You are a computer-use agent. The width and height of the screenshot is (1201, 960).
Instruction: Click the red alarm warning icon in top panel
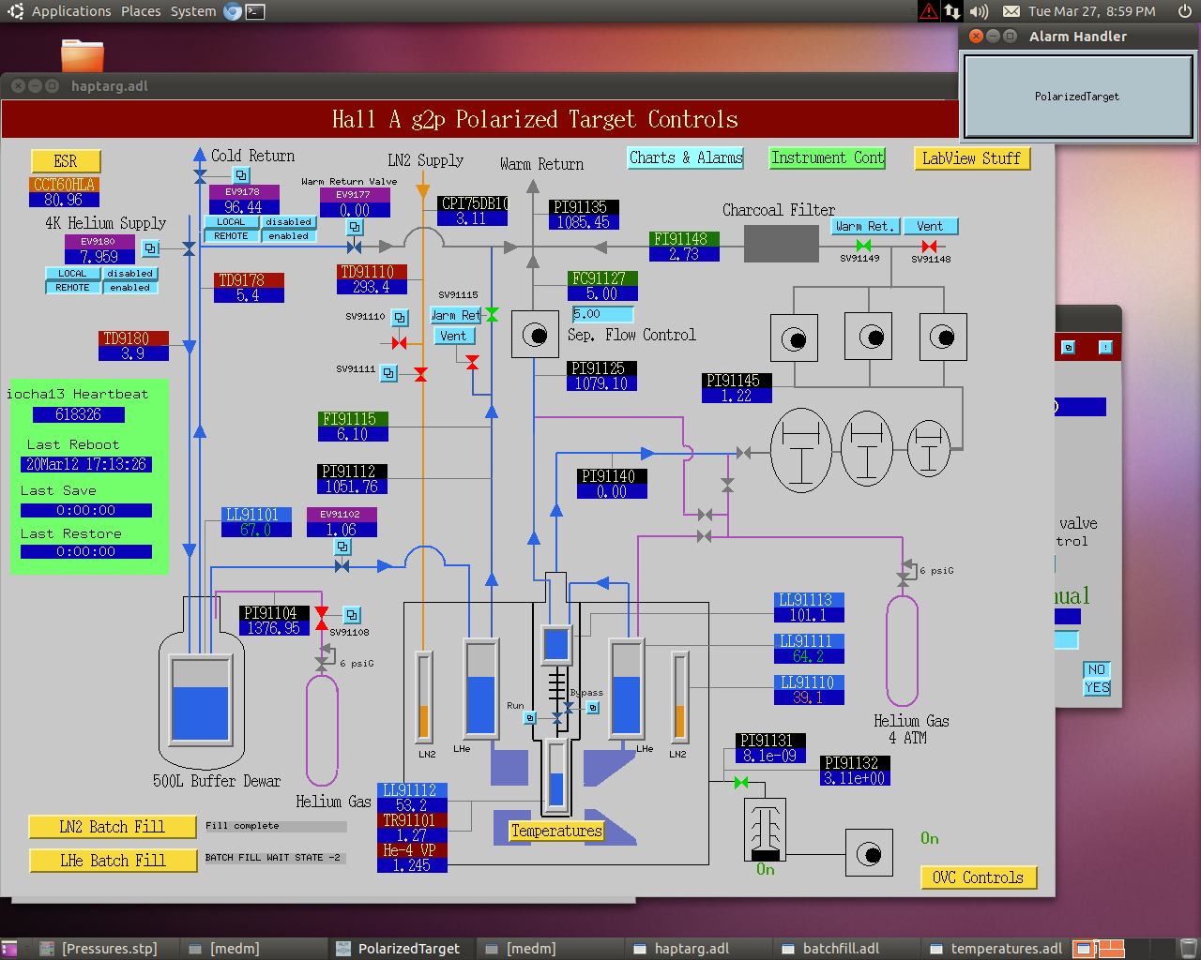(928, 11)
